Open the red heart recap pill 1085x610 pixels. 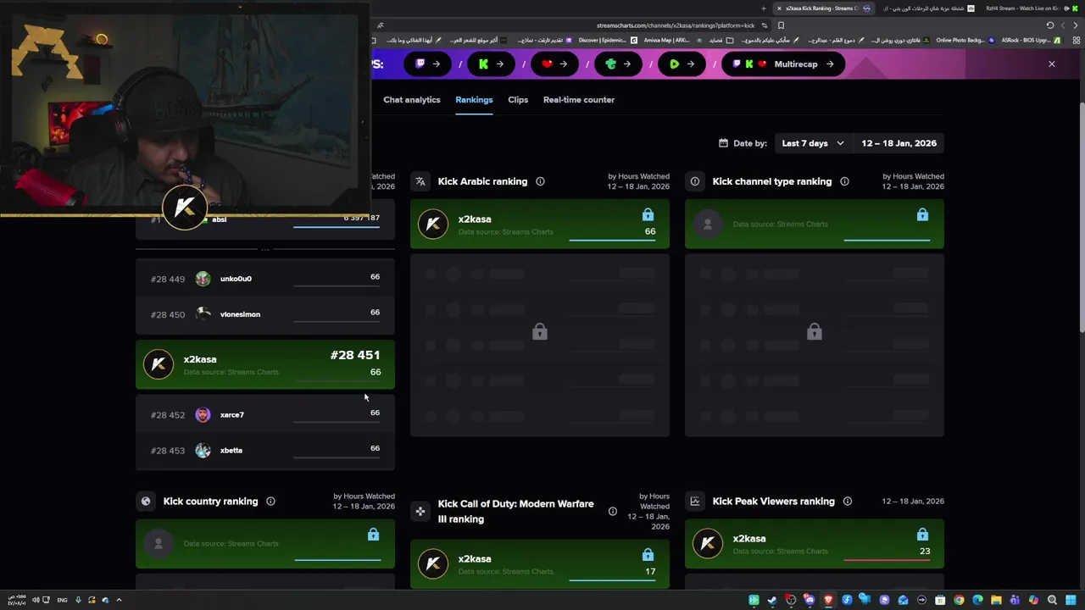point(554,64)
